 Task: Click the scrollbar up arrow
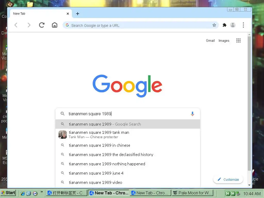(x=249, y=35)
